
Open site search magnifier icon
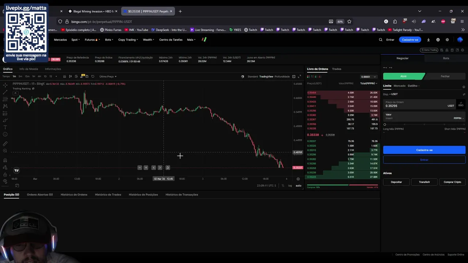[381, 39]
